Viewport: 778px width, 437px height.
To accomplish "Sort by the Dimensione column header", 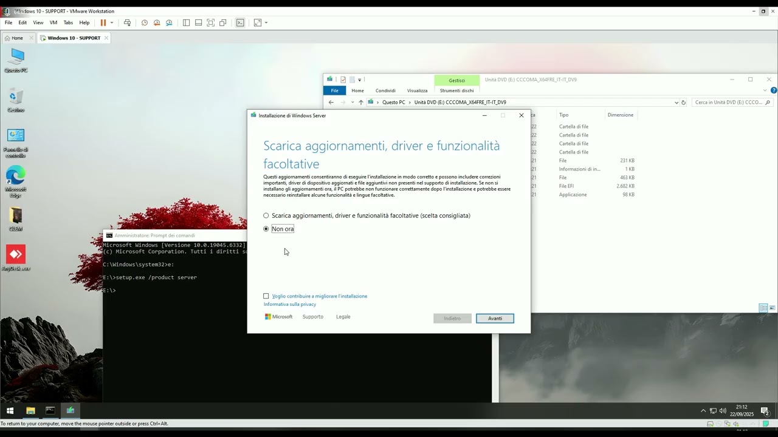I will pyautogui.click(x=621, y=115).
